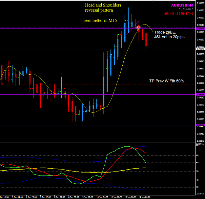
Task: Select the 'Head and Shoulders reversal pattern' label
Action: coord(103,8)
